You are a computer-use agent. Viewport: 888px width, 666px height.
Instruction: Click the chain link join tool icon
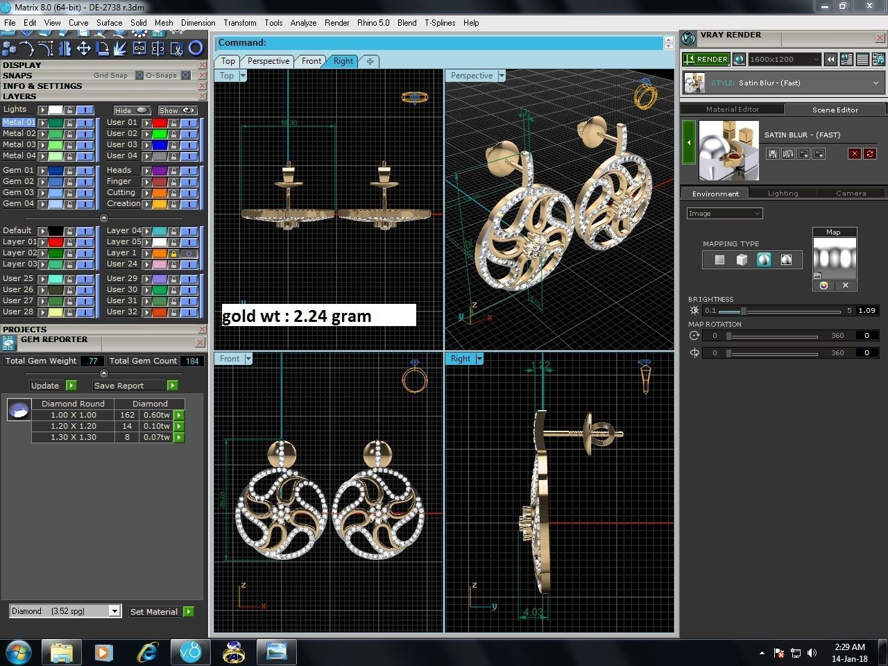click(139, 48)
